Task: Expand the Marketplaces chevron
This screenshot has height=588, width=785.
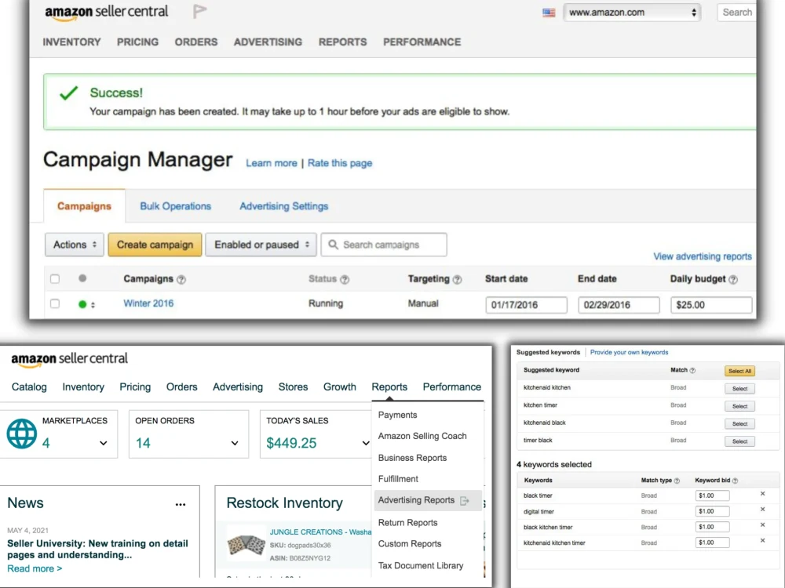Action: (103, 443)
